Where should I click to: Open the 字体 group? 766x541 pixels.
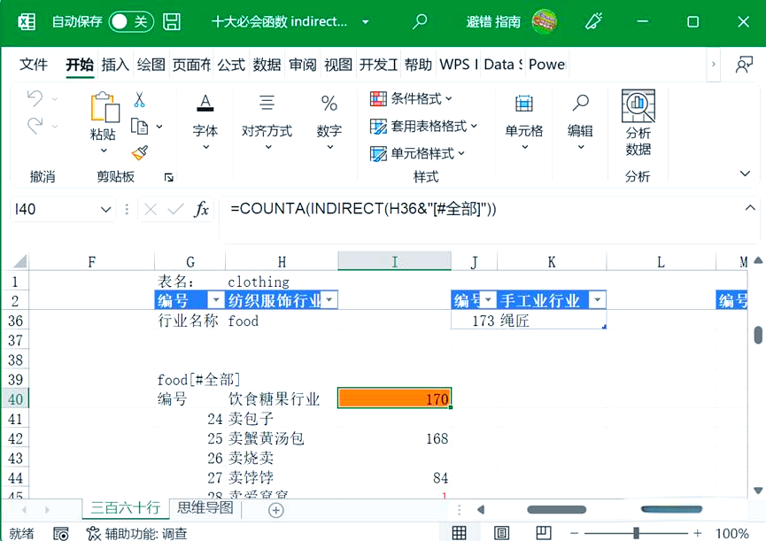205,122
